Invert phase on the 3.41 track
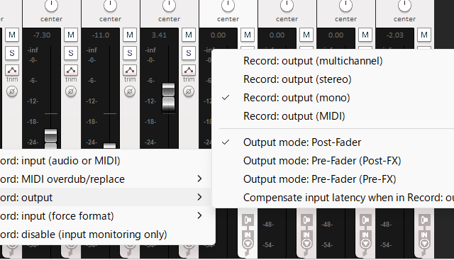Image resolution: width=454 pixels, height=260 pixels. (x=189, y=91)
